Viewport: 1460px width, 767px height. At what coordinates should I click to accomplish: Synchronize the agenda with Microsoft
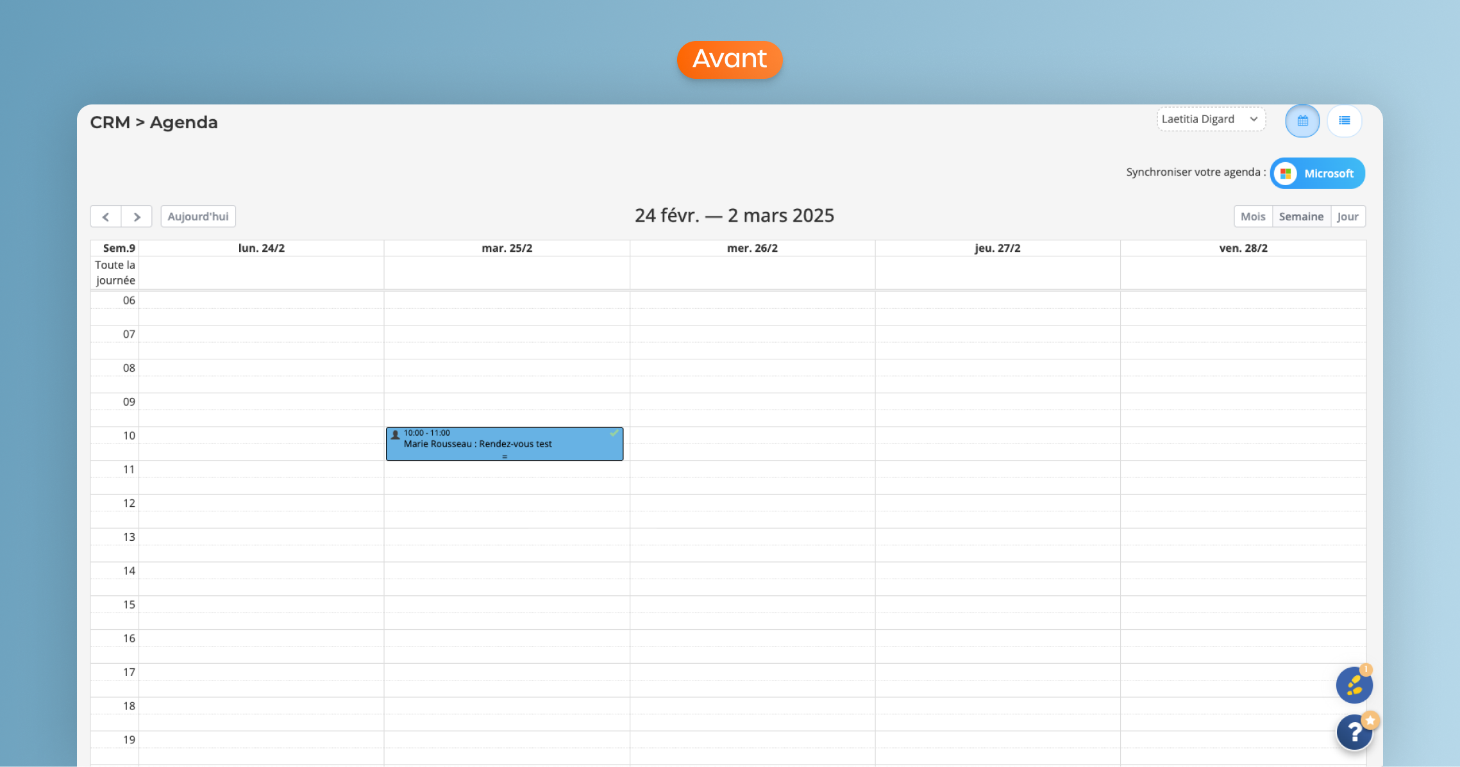pos(1328,174)
